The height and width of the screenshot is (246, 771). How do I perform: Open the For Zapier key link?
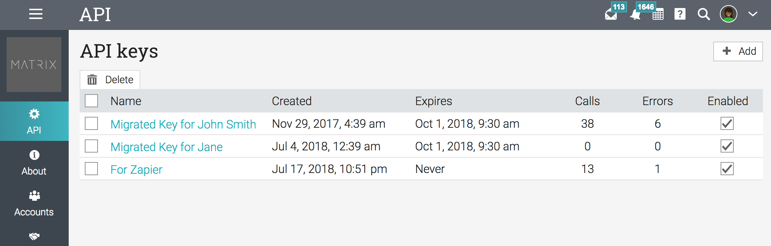[x=136, y=169]
